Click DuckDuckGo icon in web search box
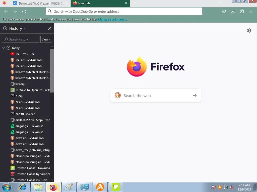This screenshot has width=257, height=192. click(x=117, y=95)
